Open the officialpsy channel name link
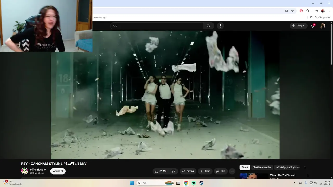 (x=36, y=170)
